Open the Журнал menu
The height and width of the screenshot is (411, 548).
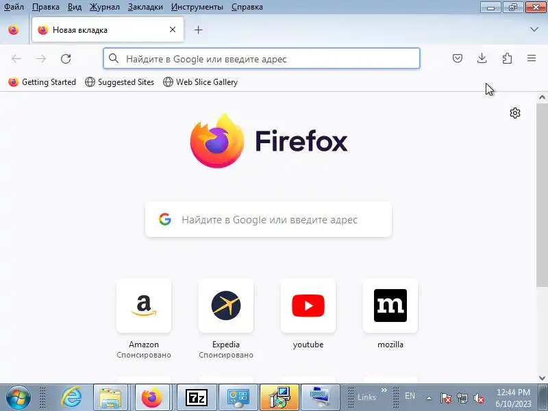tap(105, 7)
